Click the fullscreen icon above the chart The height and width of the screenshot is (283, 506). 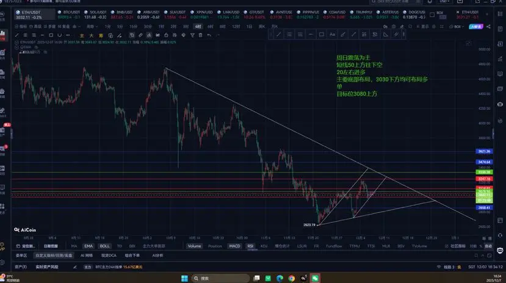coord(442,26)
